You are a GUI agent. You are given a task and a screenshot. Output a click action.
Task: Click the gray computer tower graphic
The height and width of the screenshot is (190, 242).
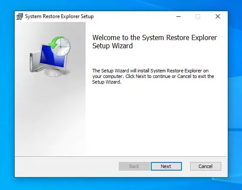tap(35, 62)
